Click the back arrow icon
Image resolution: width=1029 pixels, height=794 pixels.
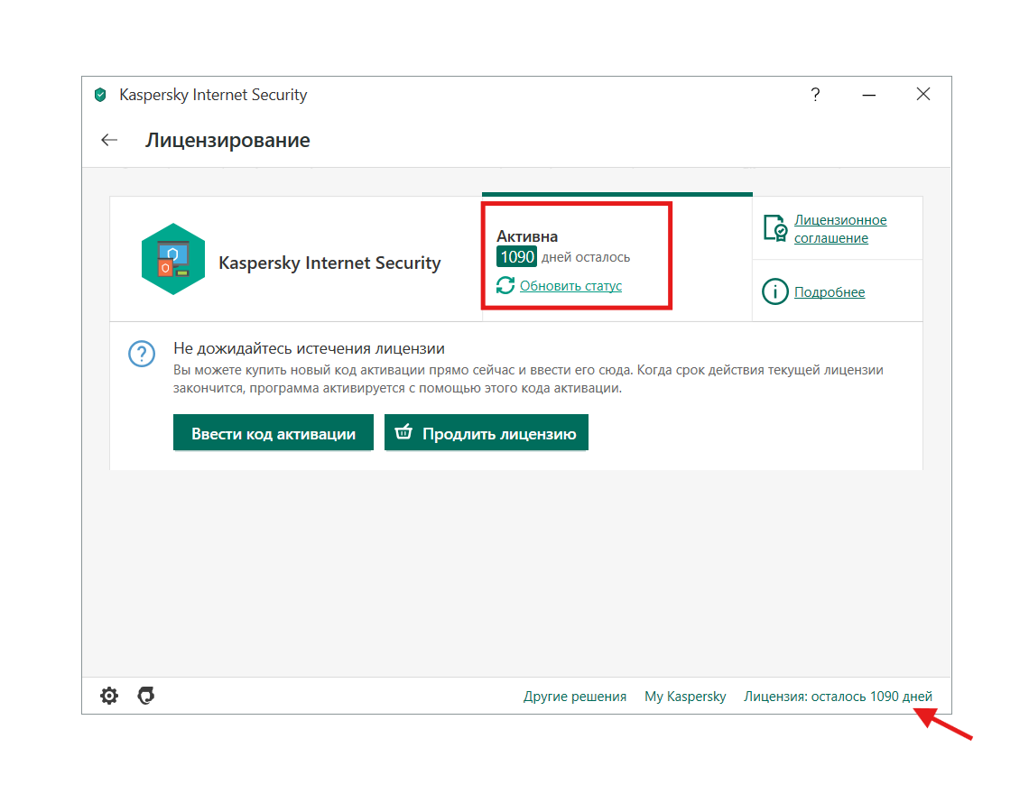(x=109, y=140)
